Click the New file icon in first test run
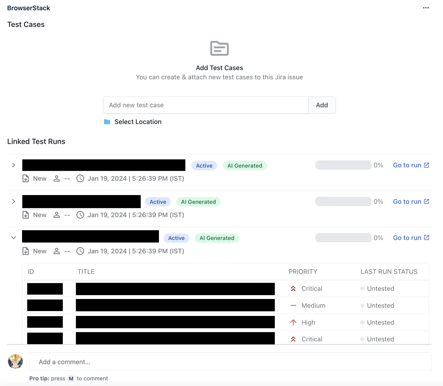This screenshot has width=443, height=386. (26, 178)
